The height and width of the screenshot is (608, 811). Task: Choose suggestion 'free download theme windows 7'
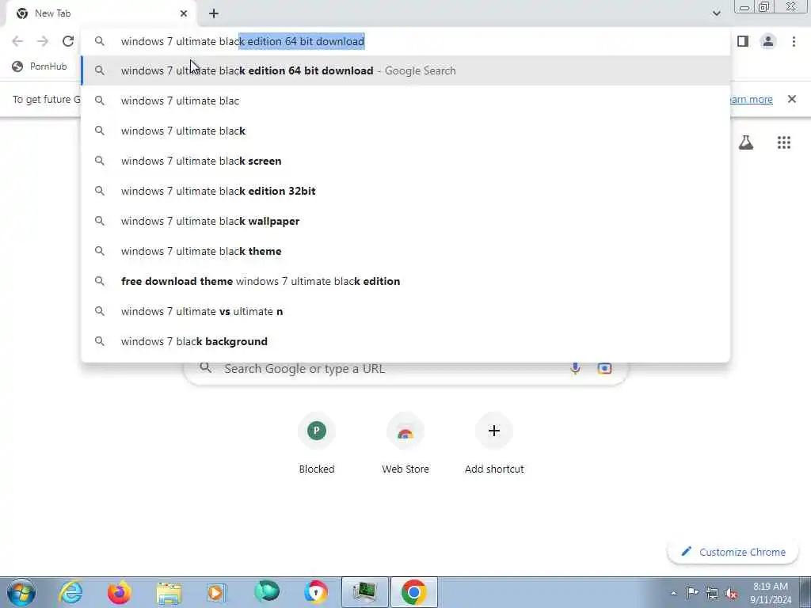pos(405,281)
